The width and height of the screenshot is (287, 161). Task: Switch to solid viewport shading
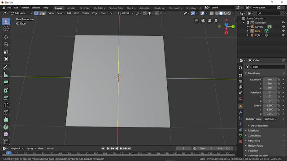point(221,13)
